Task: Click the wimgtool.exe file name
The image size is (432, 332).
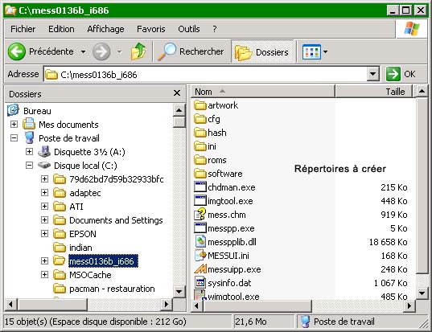Action: (233, 297)
